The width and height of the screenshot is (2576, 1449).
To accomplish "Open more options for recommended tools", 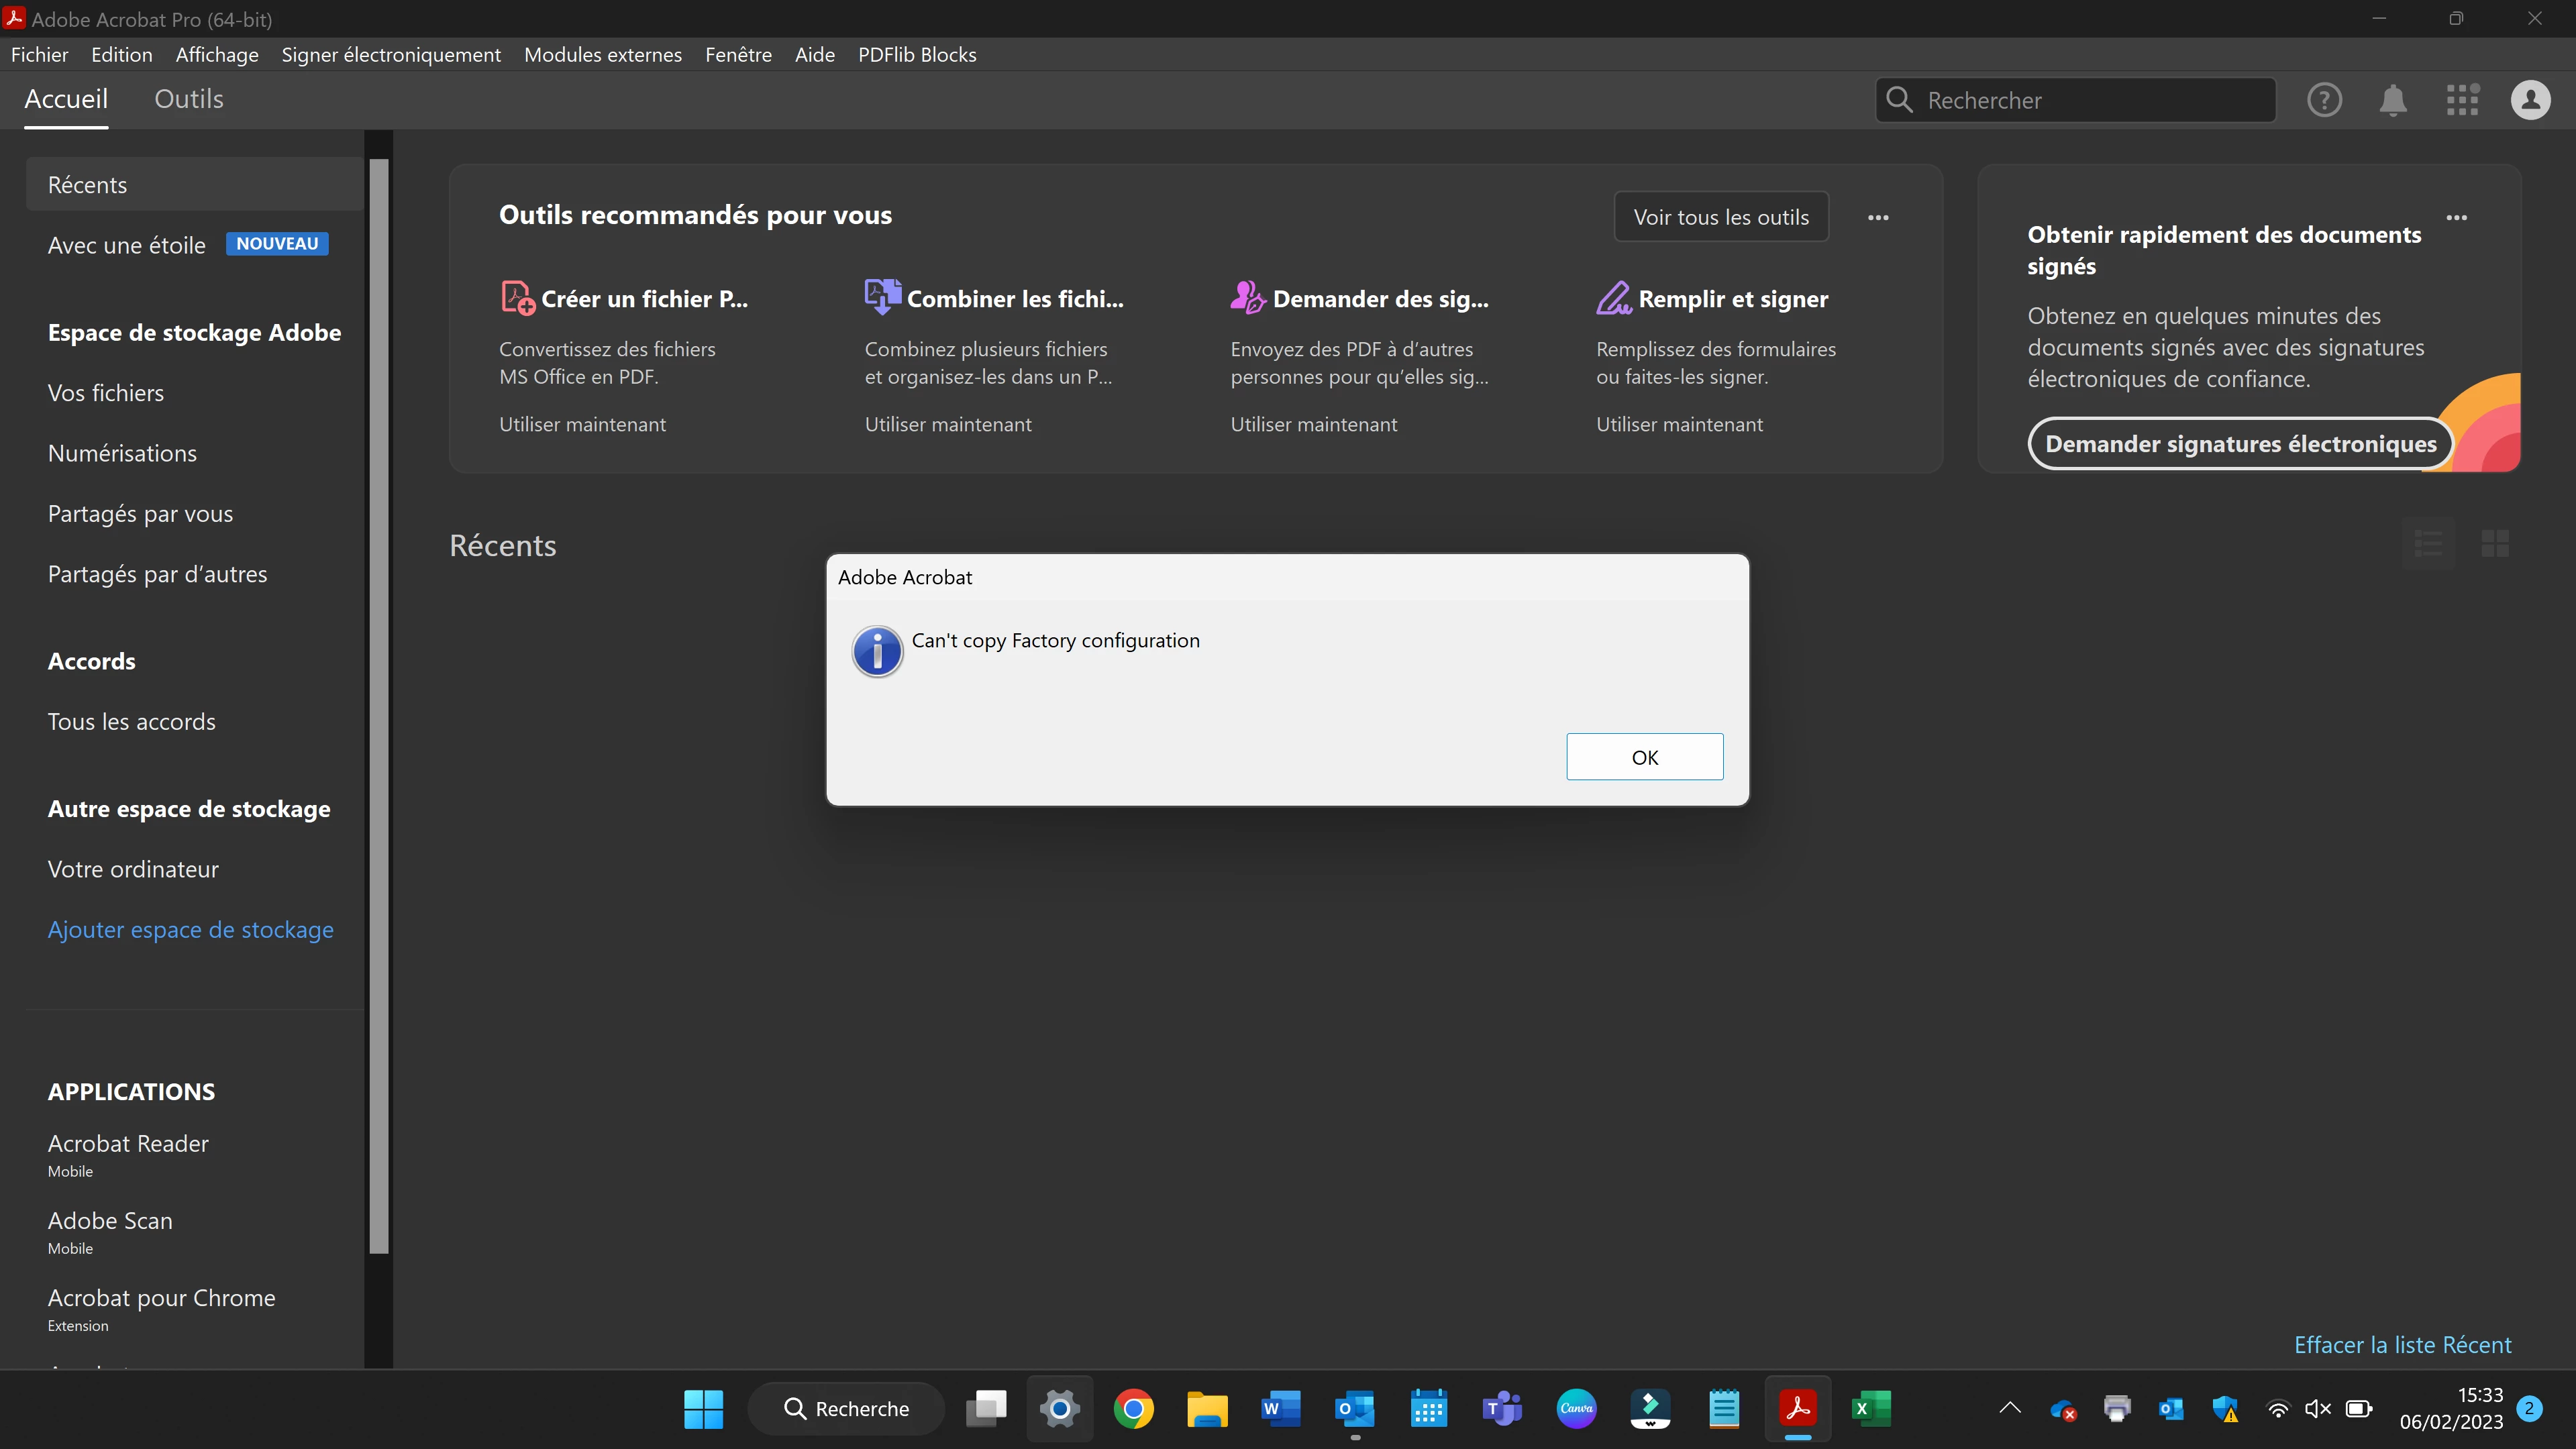I will pos(1878,217).
